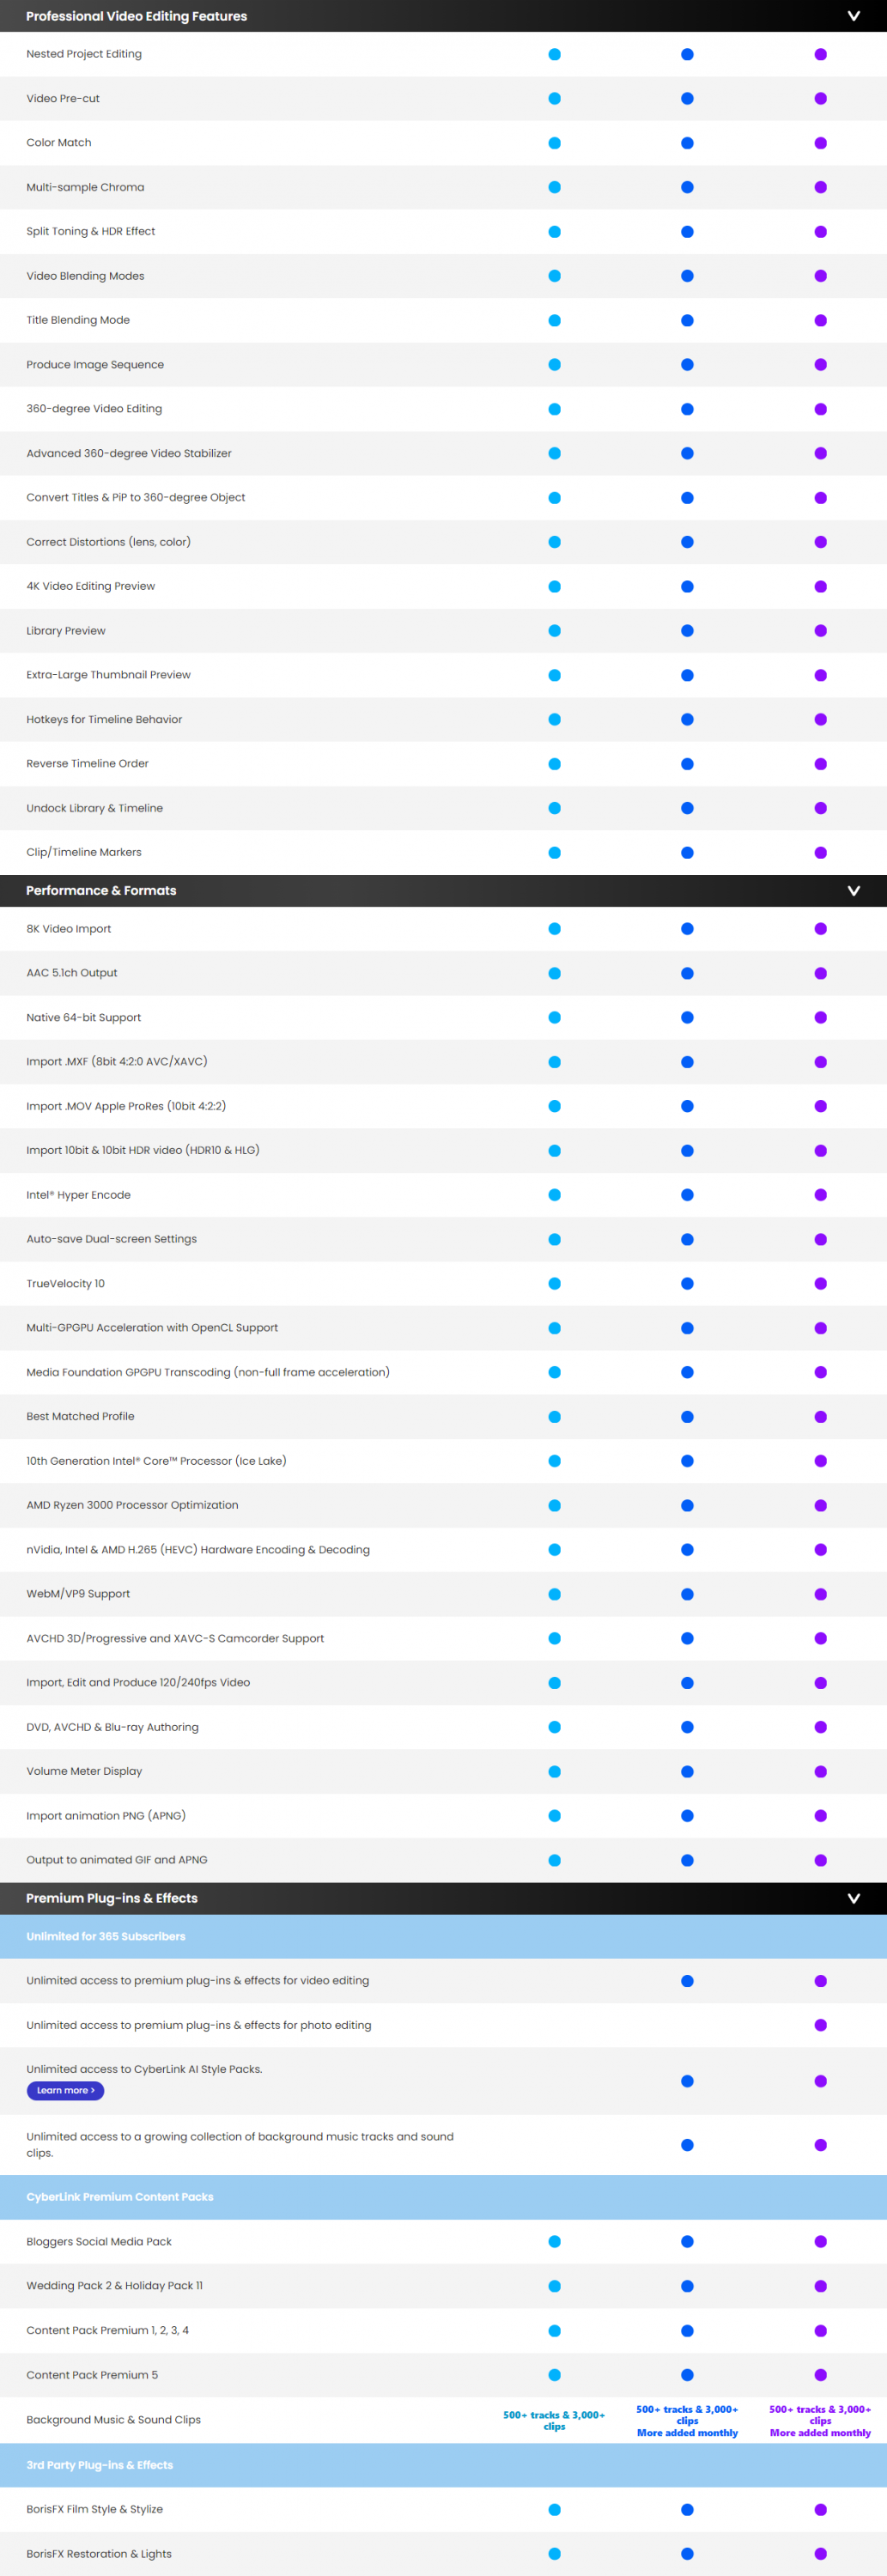This screenshot has height=2576, width=887.
Task: Click the CyberLink Premium Content Packs header
Action: (x=120, y=2197)
